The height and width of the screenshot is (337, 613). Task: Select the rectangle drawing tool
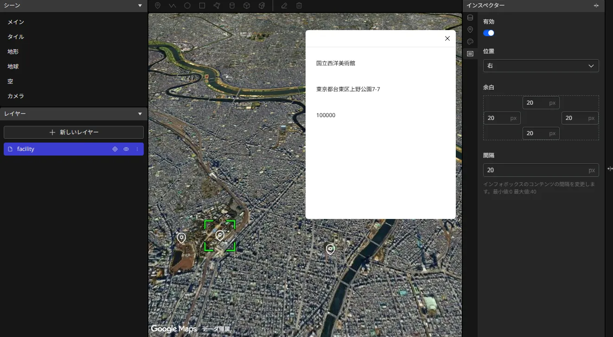point(202,6)
